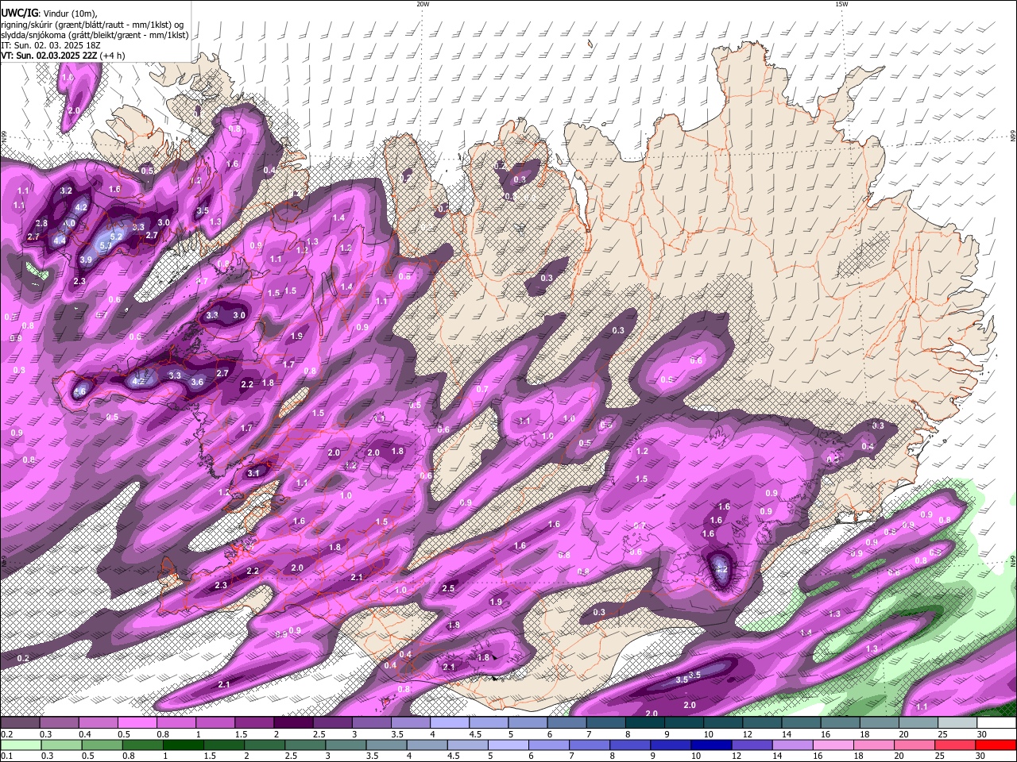1017x762 pixels.
Task: Click the light gray 25–30 swatch in purple legend
Action: pyautogui.click(x=957, y=722)
